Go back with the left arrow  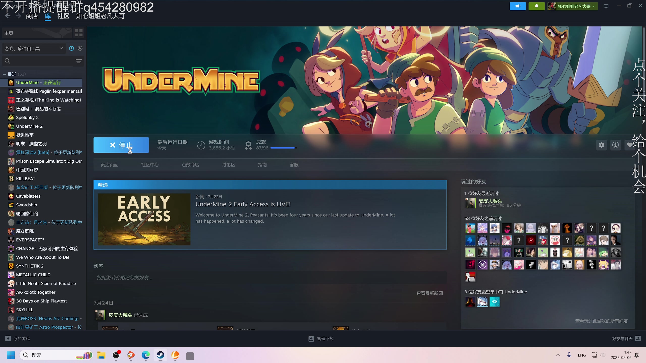click(x=8, y=16)
